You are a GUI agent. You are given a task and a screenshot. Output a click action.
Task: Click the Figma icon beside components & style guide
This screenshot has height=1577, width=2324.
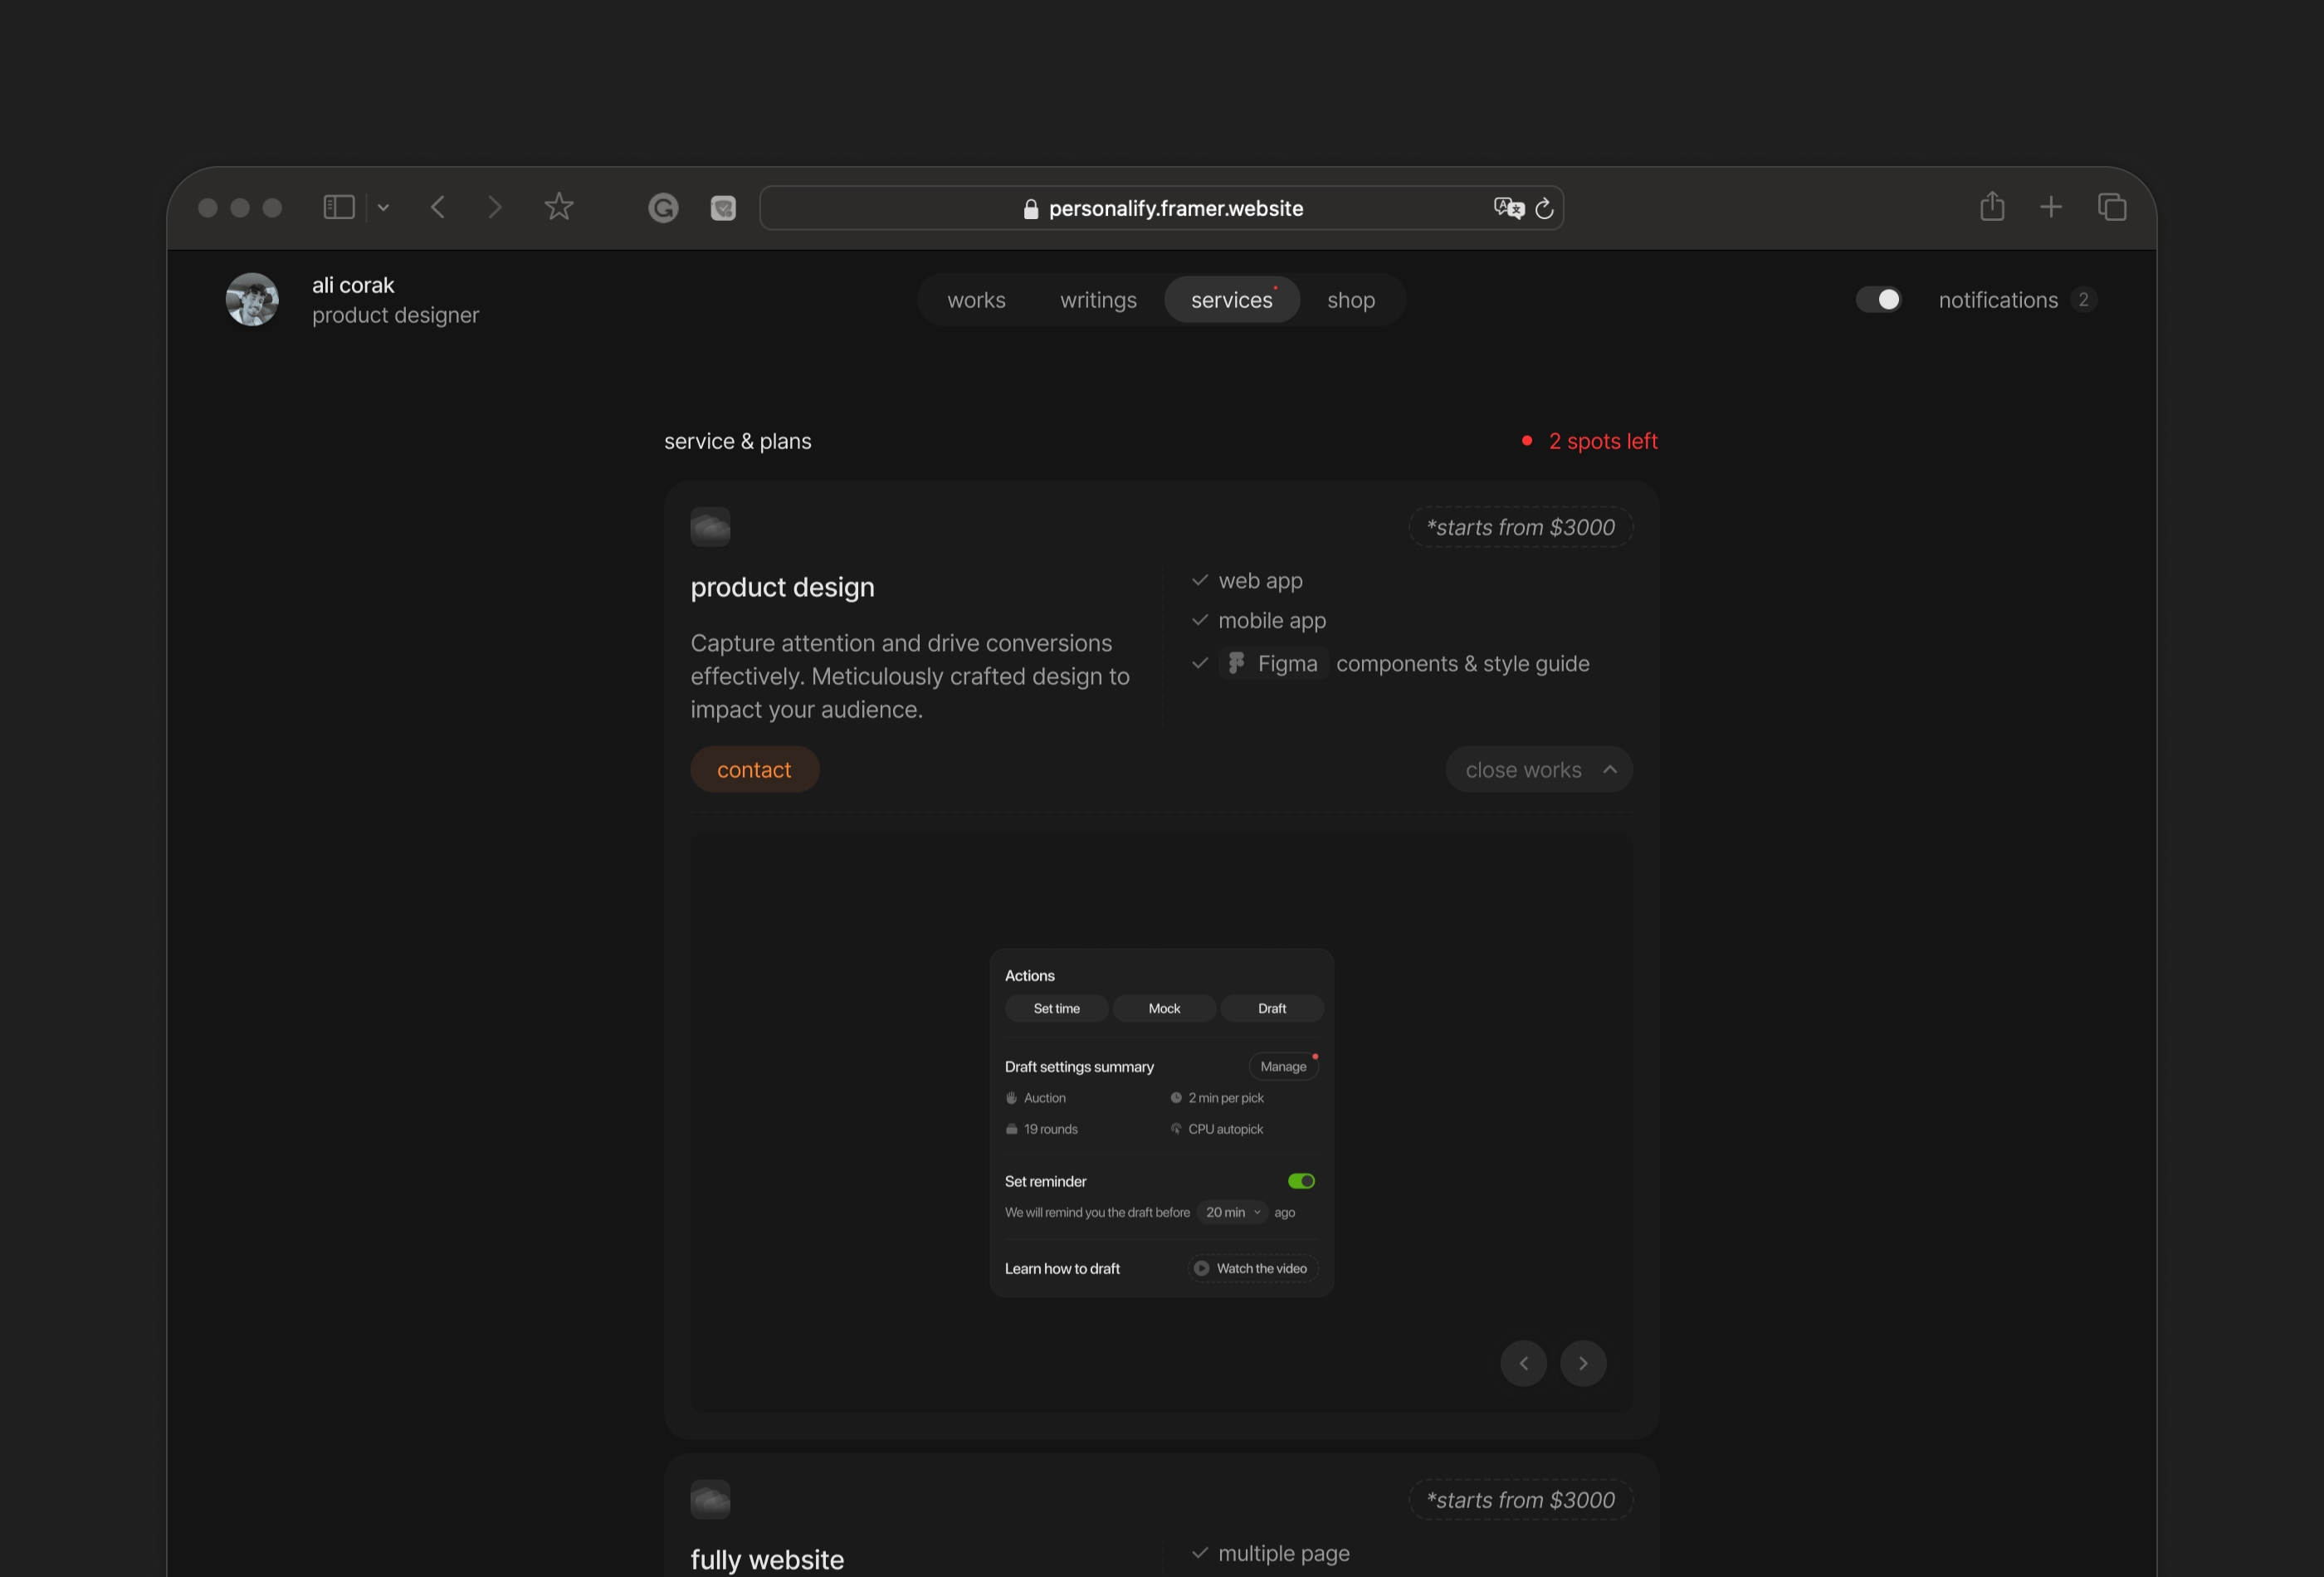tap(1236, 662)
